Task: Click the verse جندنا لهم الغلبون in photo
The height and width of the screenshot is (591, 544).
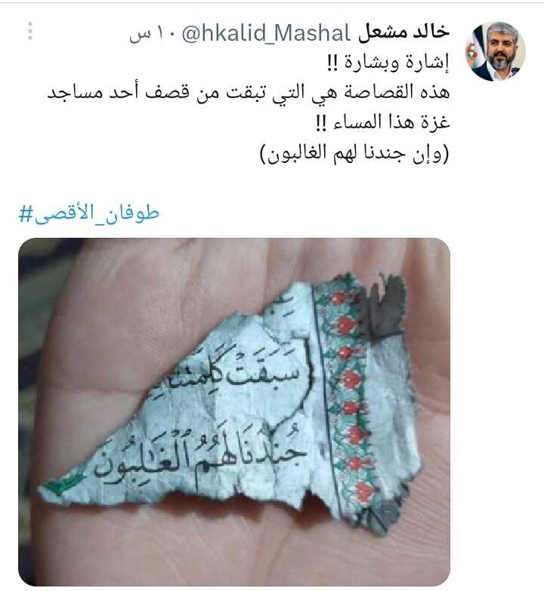Action: coord(198,459)
